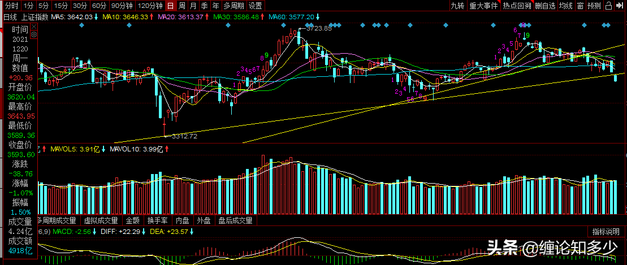Click the lock icon in top toolbar

(608, 6)
